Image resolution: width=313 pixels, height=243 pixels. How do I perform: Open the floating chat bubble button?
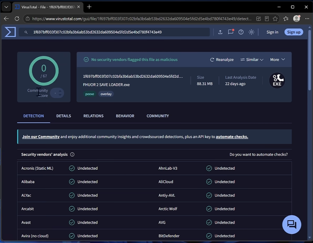[291, 224]
